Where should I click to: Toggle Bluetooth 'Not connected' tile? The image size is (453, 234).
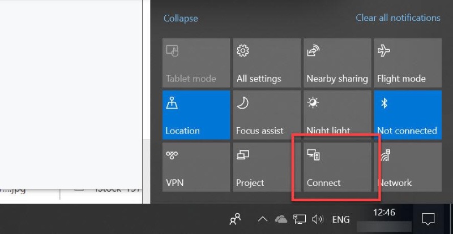(408, 115)
